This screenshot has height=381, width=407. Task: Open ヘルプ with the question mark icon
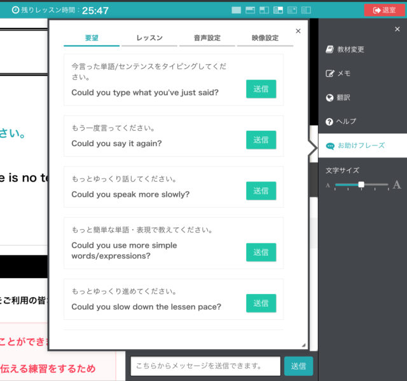pos(329,121)
